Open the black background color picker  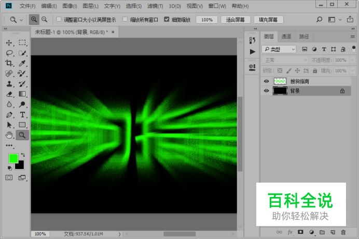click(x=21, y=166)
